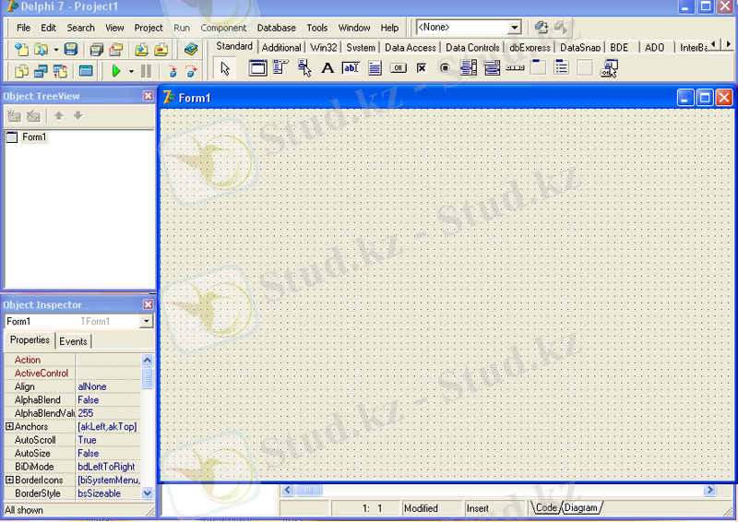Close the Object TreeView panel
The width and height of the screenshot is (738, 522).
tap(148, 96)
